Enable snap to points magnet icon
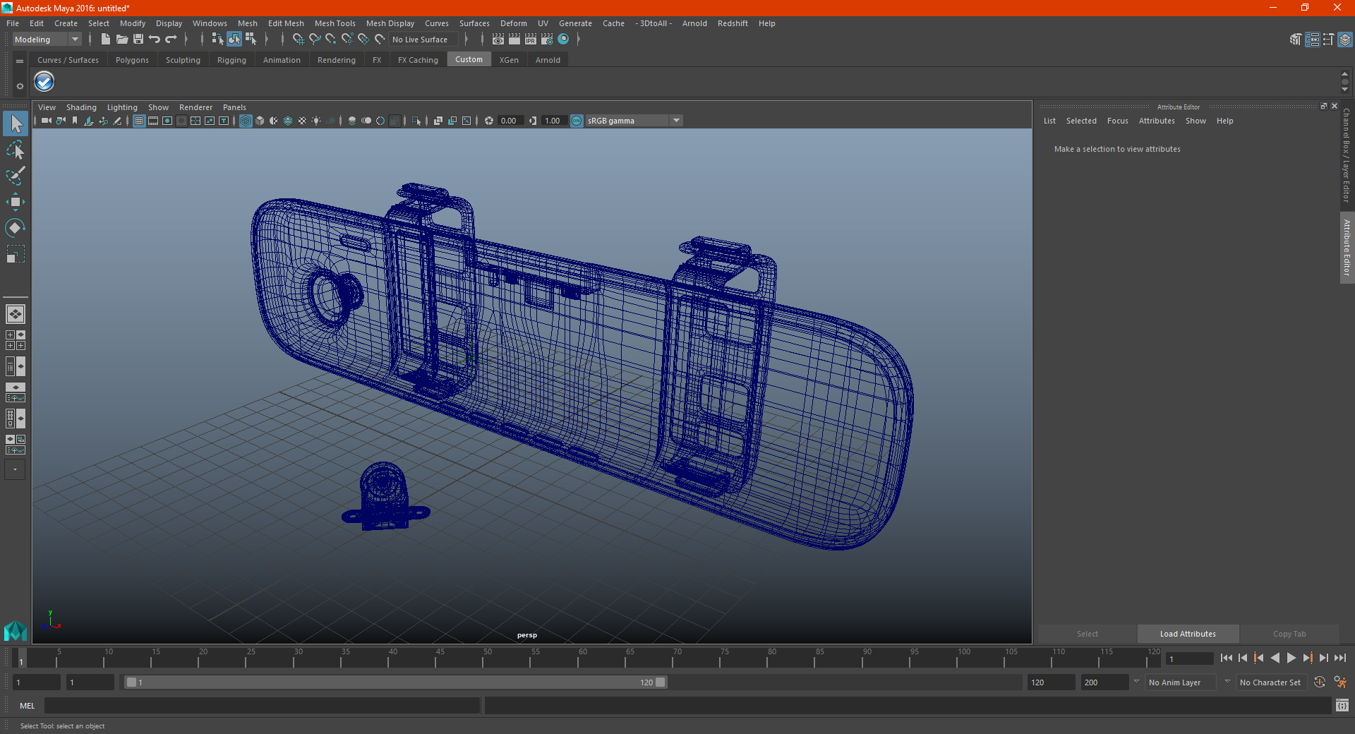 (x=331, y=40)
